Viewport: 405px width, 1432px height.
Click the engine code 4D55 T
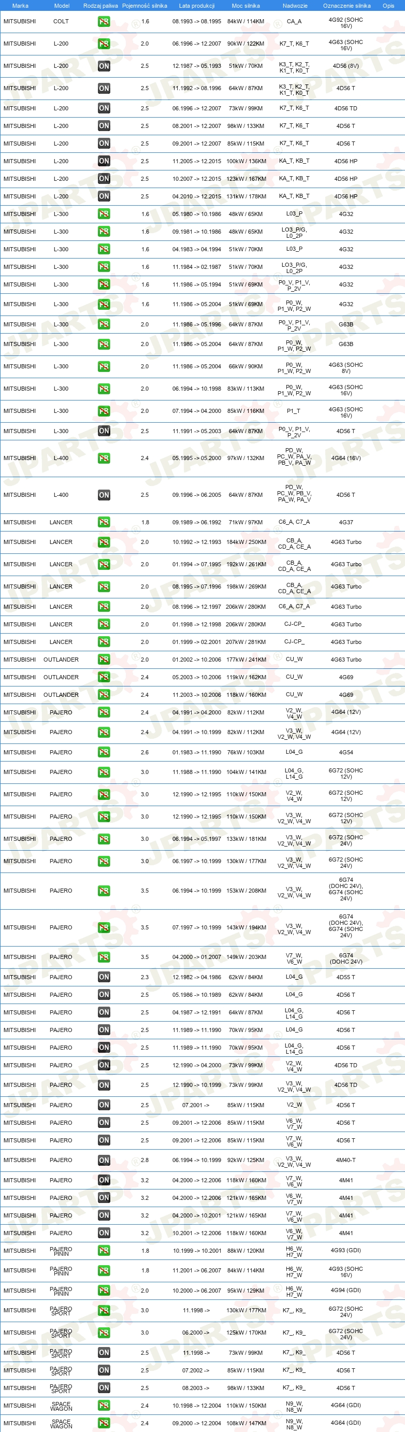tap(346, 977)
